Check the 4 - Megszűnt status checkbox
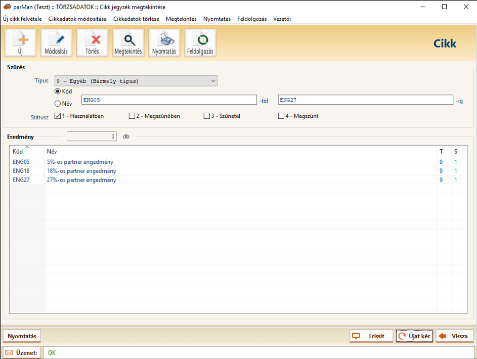Image resolution: width=477 pixels, height=359 pixels. tap(281, 116)
